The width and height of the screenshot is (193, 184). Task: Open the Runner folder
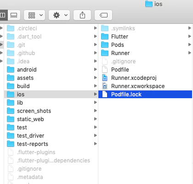coord(145,53)
